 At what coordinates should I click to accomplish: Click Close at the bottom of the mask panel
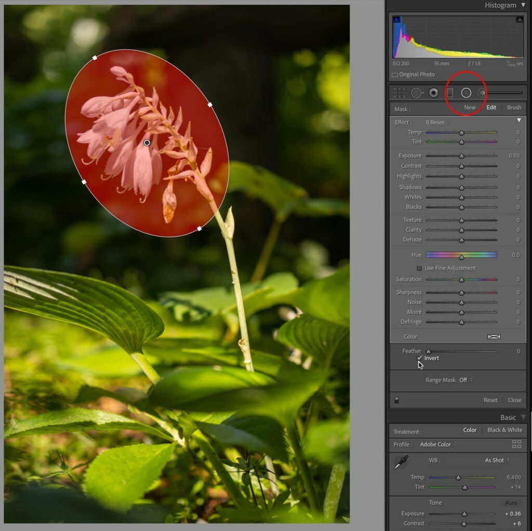[x=514, y=400]
